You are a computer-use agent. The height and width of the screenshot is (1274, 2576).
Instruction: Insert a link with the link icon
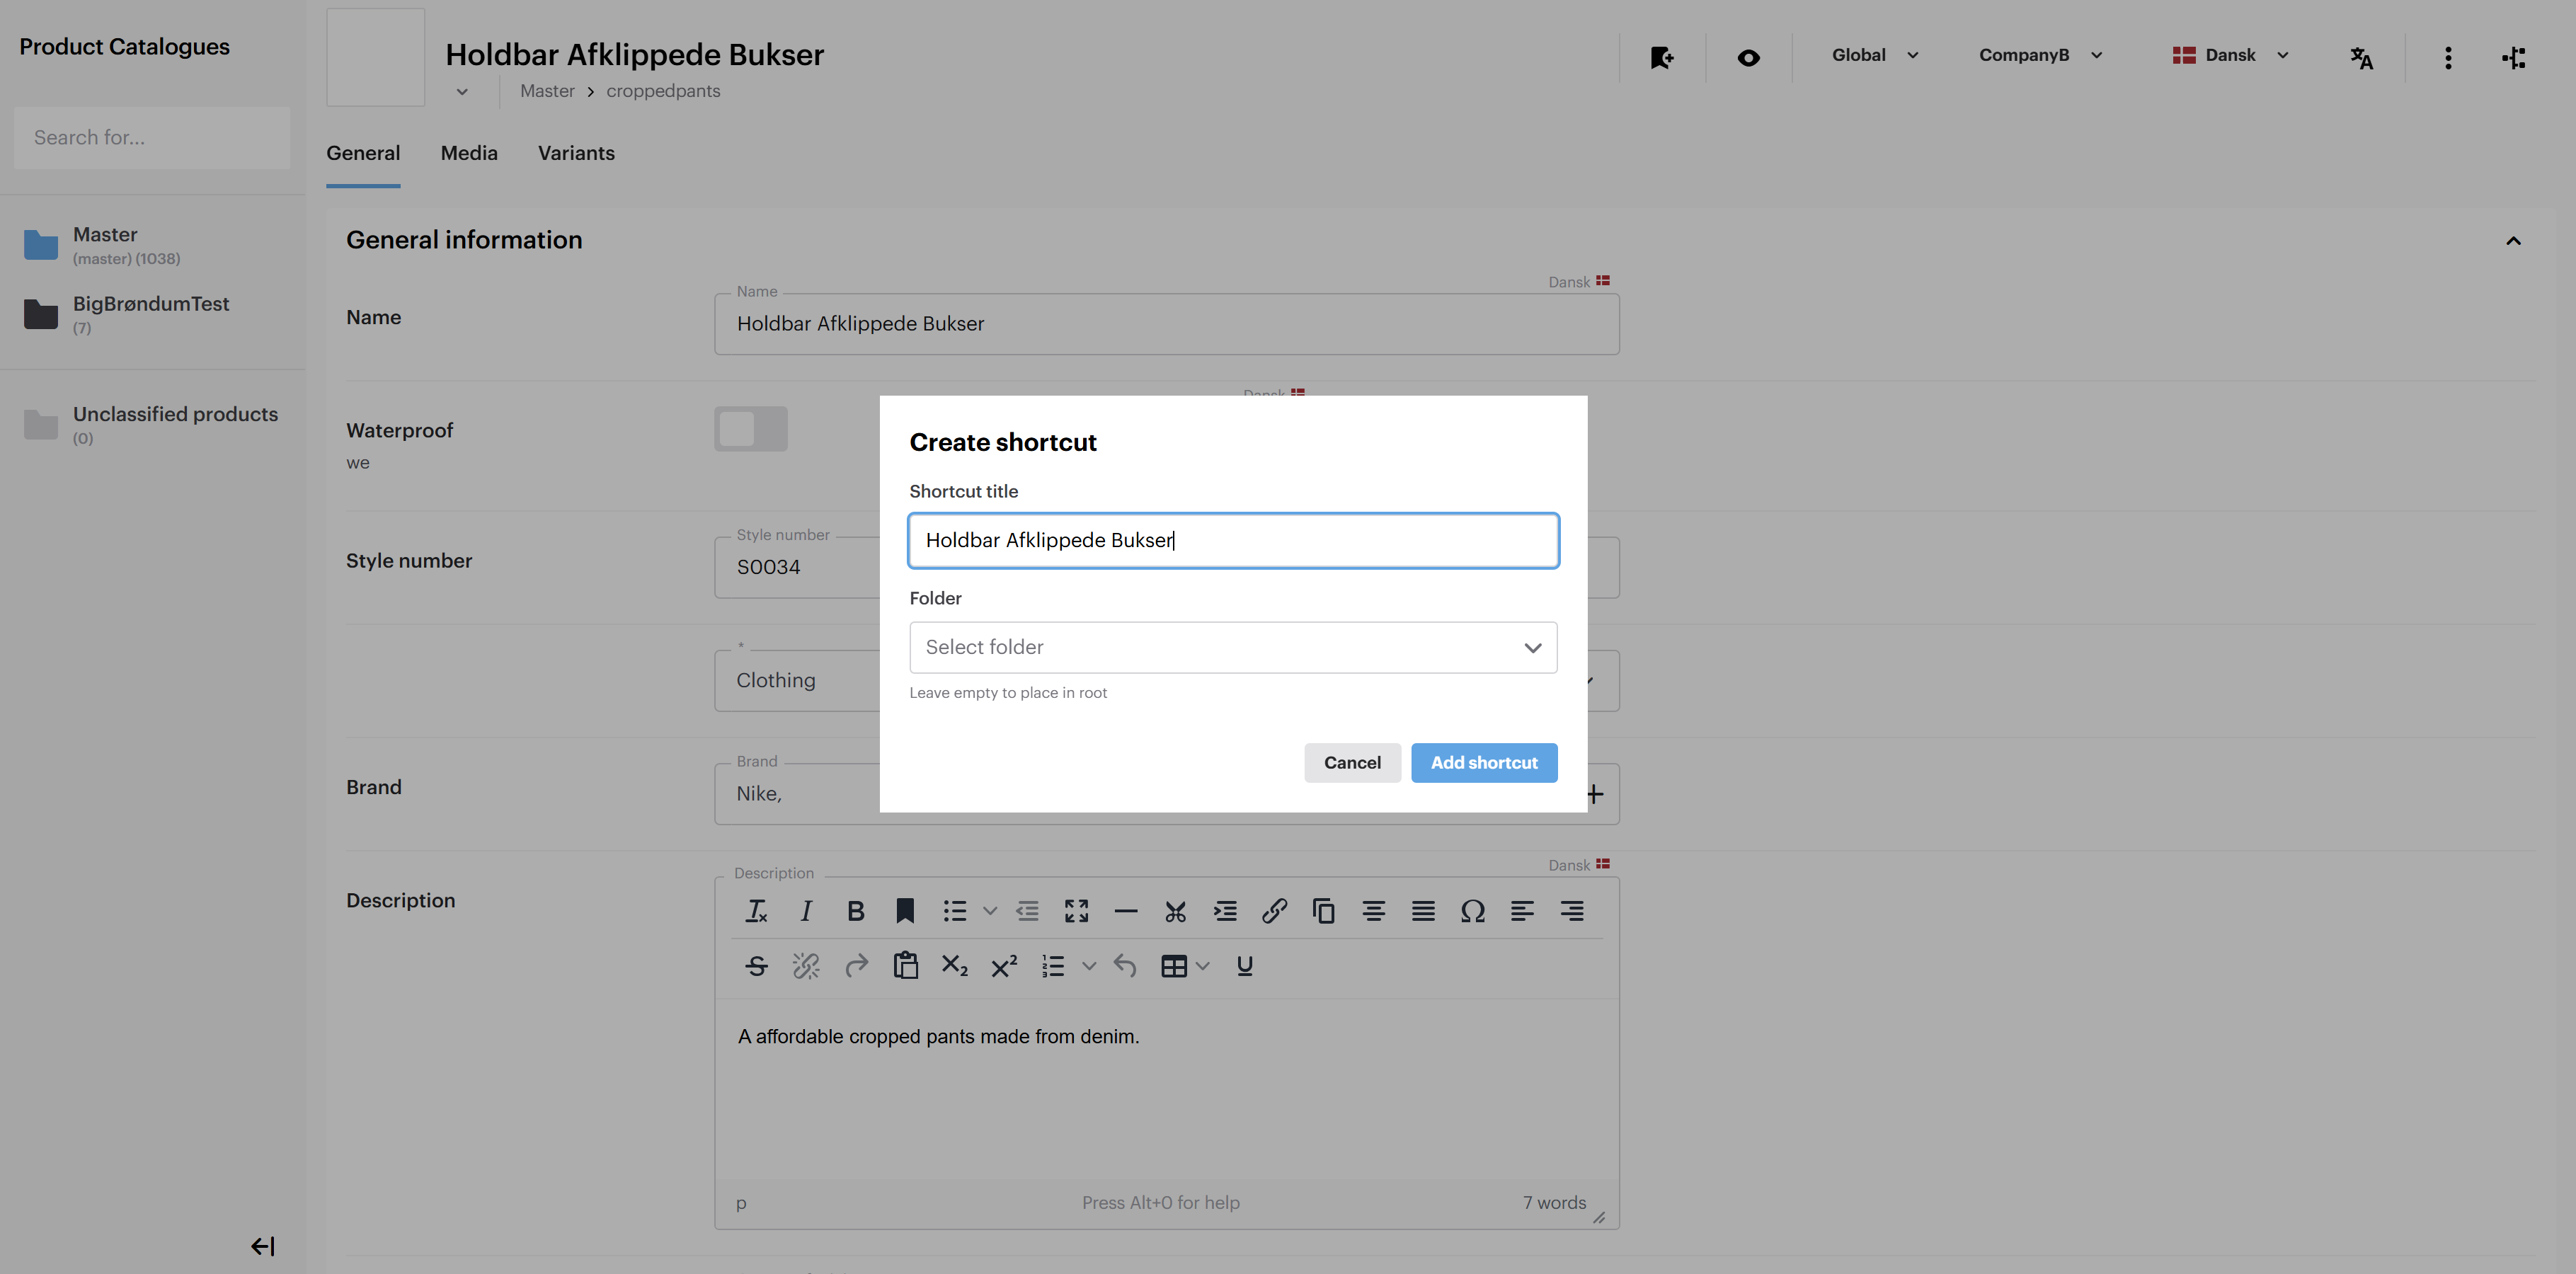[1274, 911]
